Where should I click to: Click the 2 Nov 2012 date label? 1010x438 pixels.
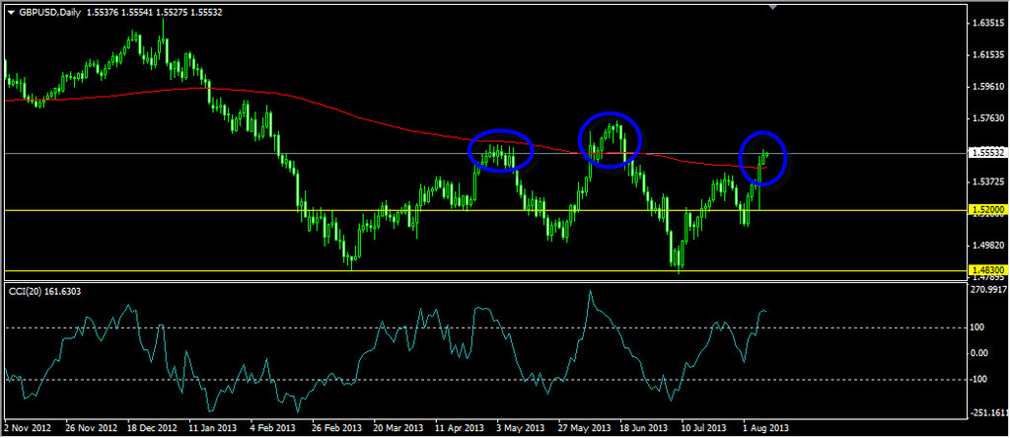point(27,428)
